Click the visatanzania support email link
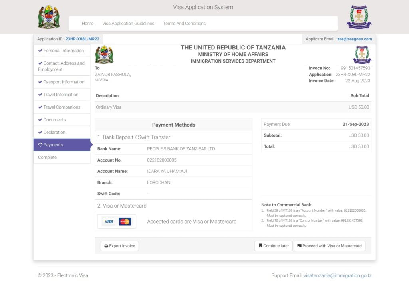This screenshot has height=285, width=409. (x=338, y=275)
